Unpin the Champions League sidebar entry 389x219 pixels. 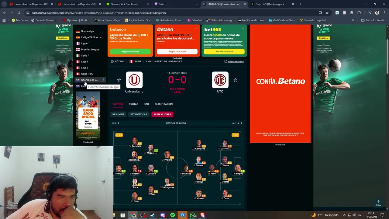(x=103, y=80)
